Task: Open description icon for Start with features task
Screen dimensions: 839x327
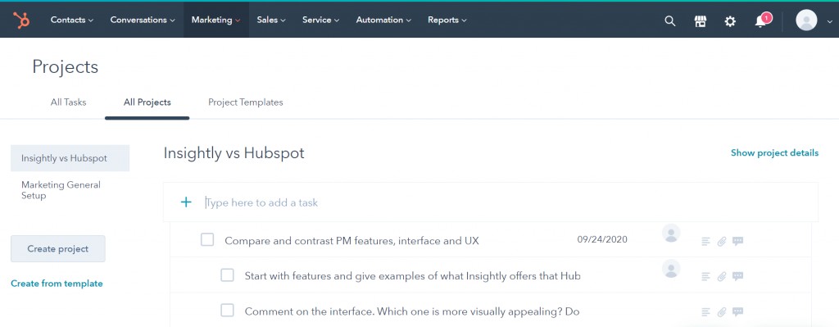Action: (705, 277)
